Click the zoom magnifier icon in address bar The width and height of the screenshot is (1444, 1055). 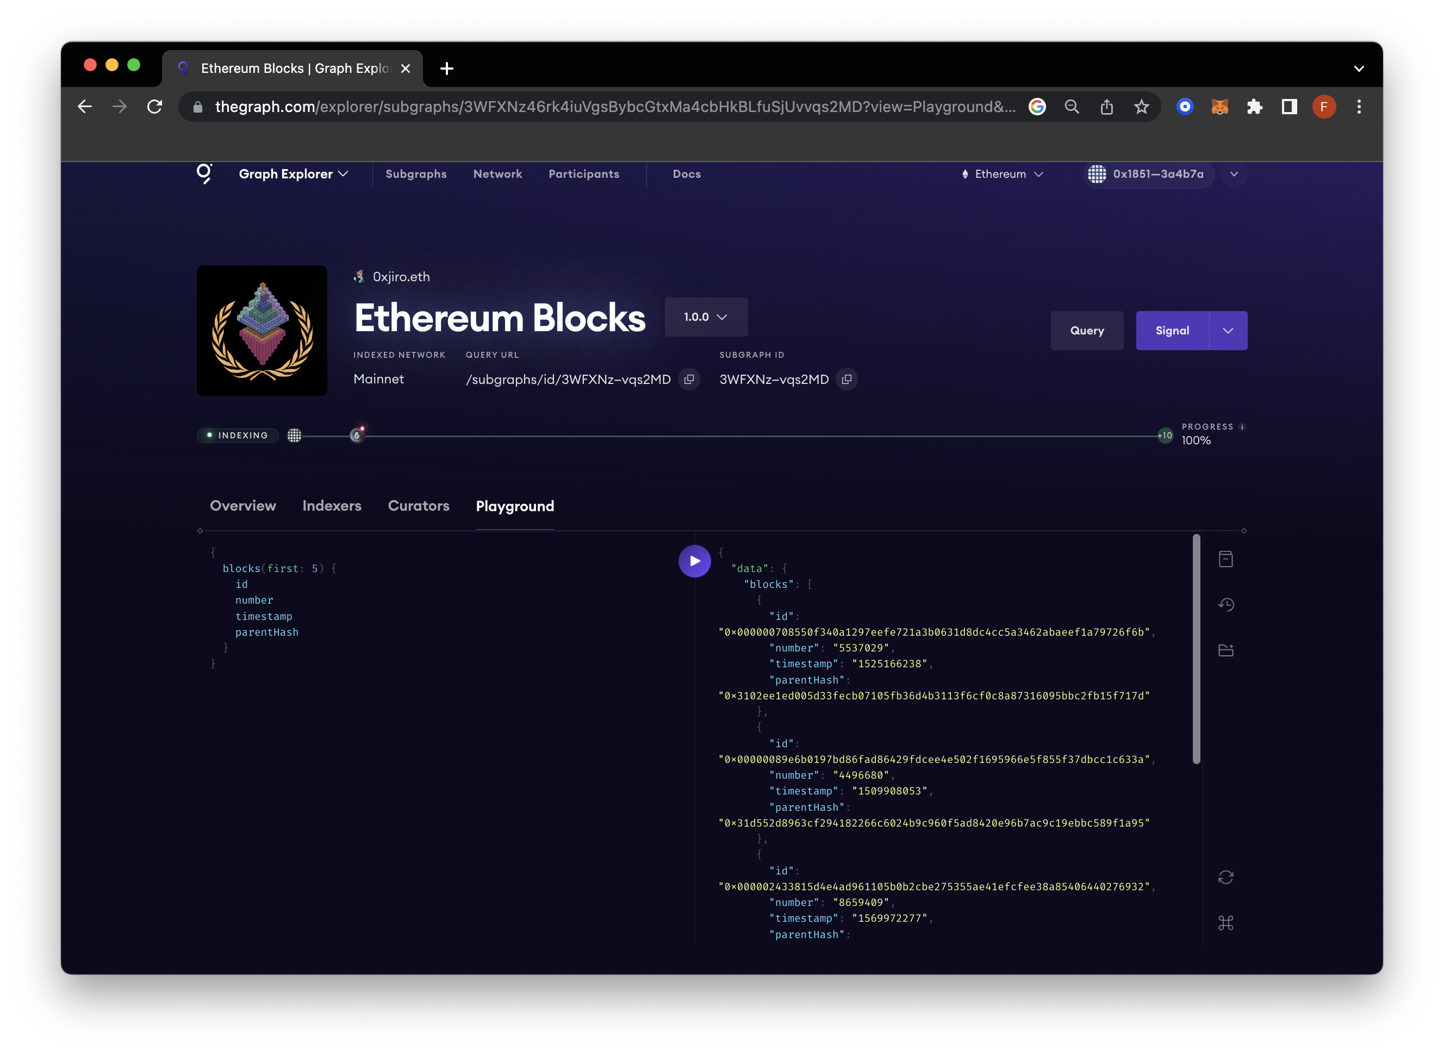point(1072,107)
